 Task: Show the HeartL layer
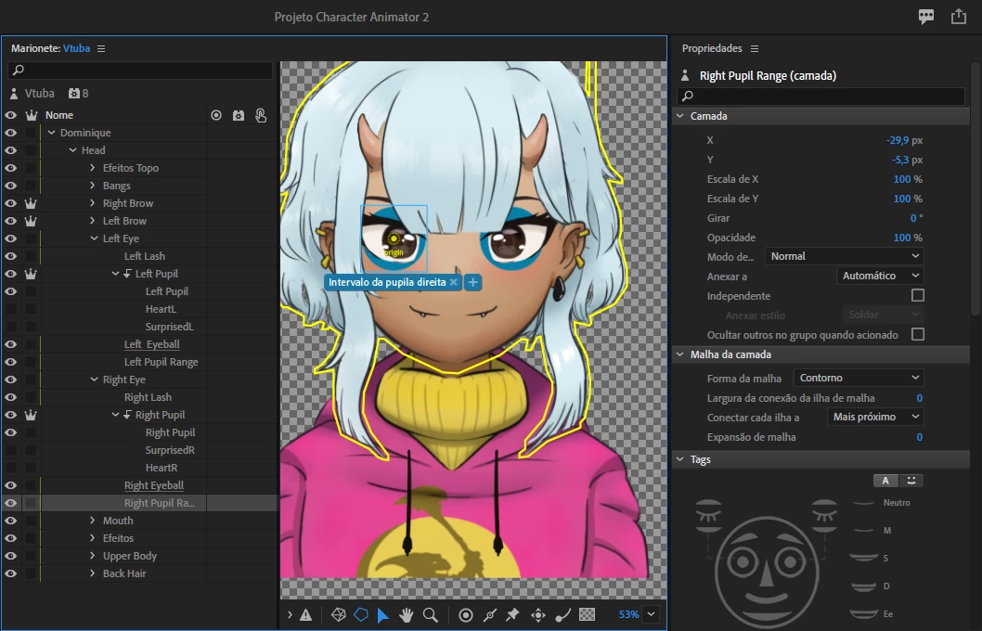pyautogui.click(x=10, y=309)
